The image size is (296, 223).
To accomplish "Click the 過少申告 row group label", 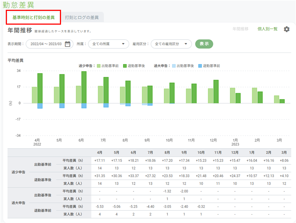I will point(18,172).
